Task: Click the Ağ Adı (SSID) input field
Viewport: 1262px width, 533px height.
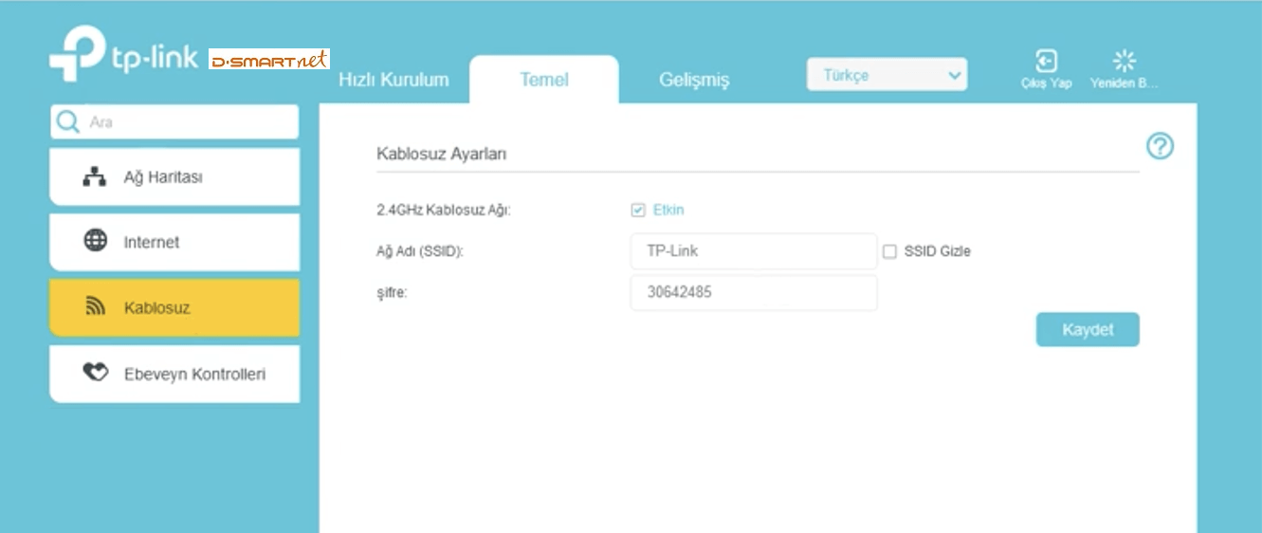Action: point(753,251)
